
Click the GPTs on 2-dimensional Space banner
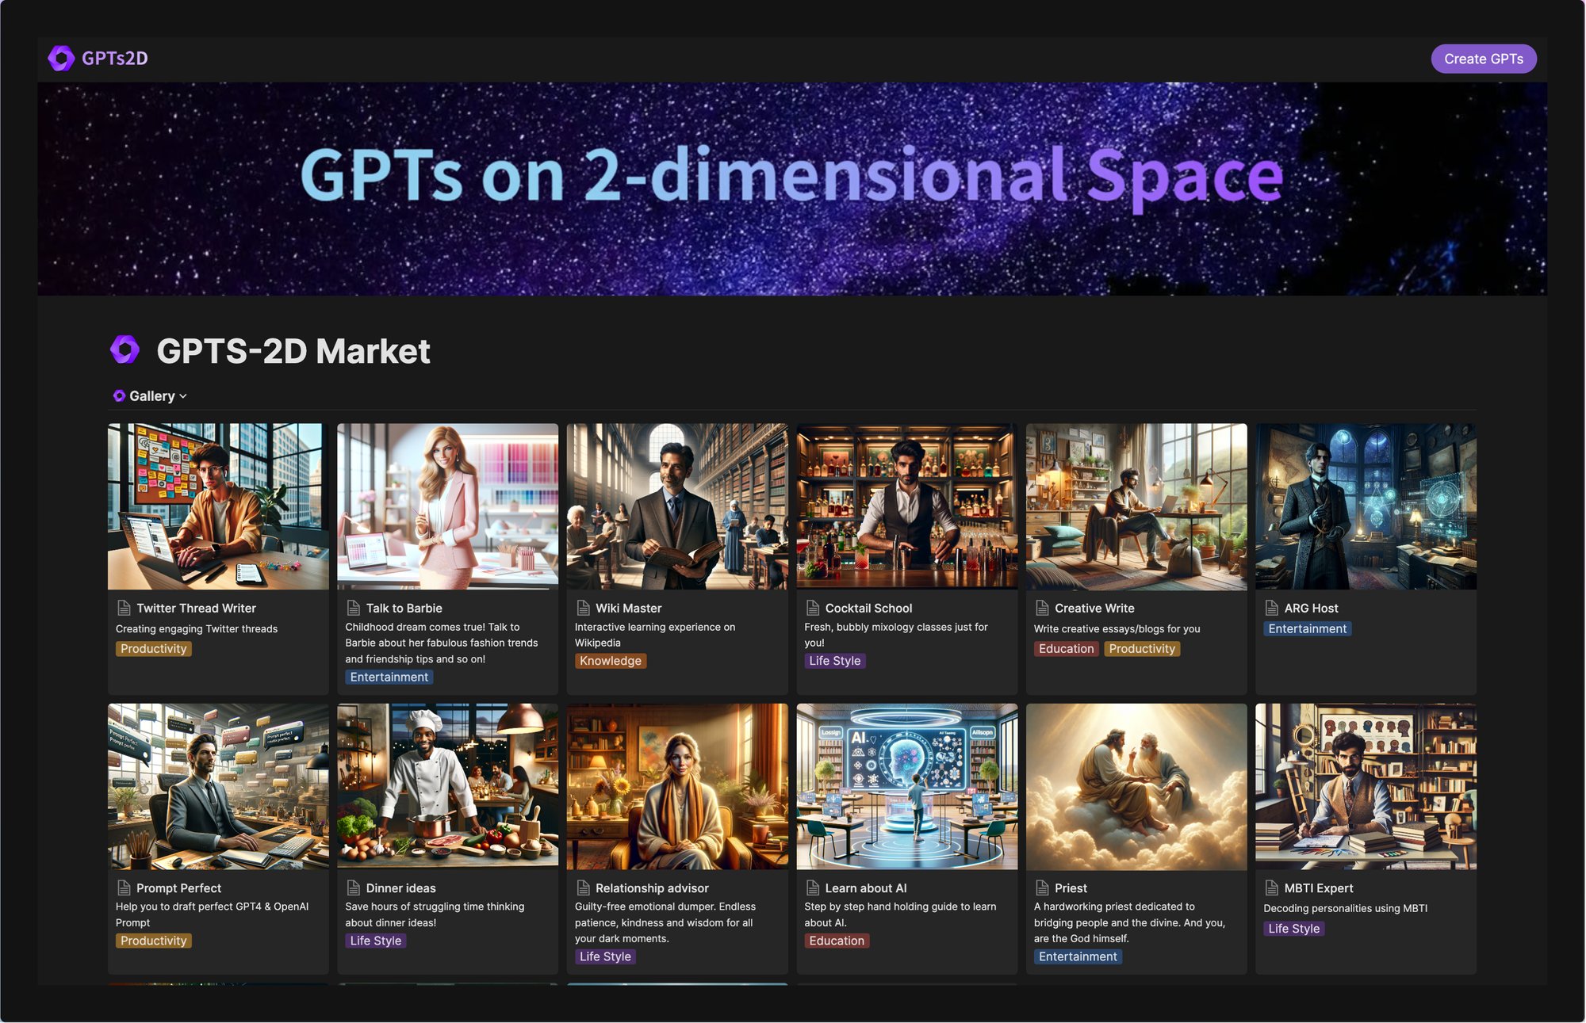[x=791, y=189]
